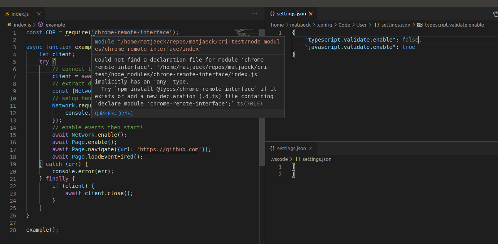Close the upper settings.json tab
The height and width of the screenshot is (244, 498).
click(x=311, y=14)
